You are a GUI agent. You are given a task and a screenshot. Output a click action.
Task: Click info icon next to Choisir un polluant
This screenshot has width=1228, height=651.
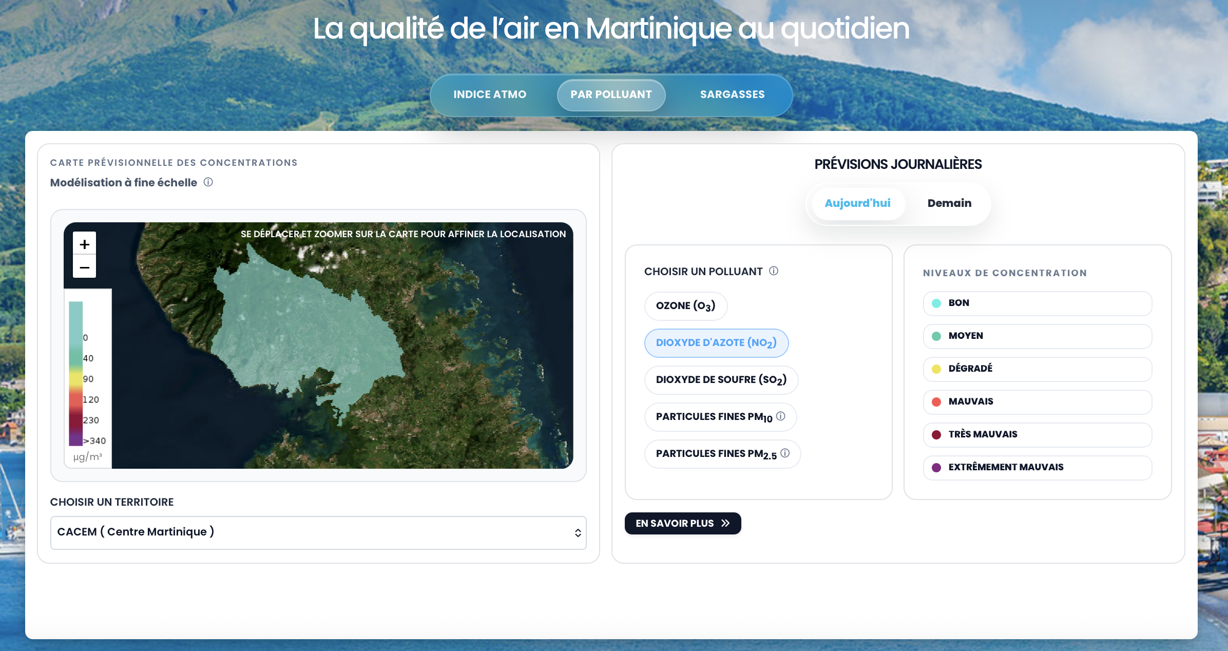774,271
